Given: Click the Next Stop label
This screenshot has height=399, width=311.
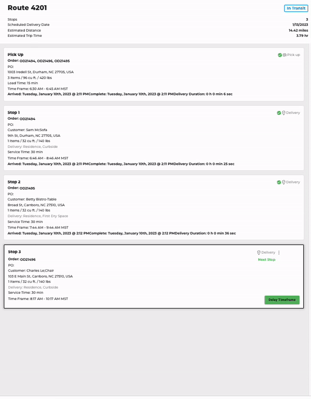Looking at the screenshot, I should click(266, 260).
